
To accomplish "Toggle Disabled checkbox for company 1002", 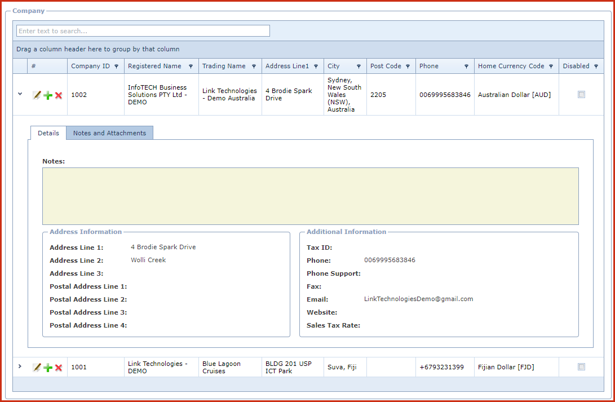I will coord(581,95).
